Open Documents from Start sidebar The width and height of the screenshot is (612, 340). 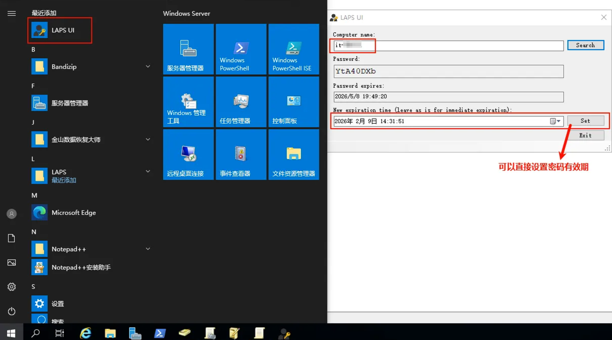(11, 238)
